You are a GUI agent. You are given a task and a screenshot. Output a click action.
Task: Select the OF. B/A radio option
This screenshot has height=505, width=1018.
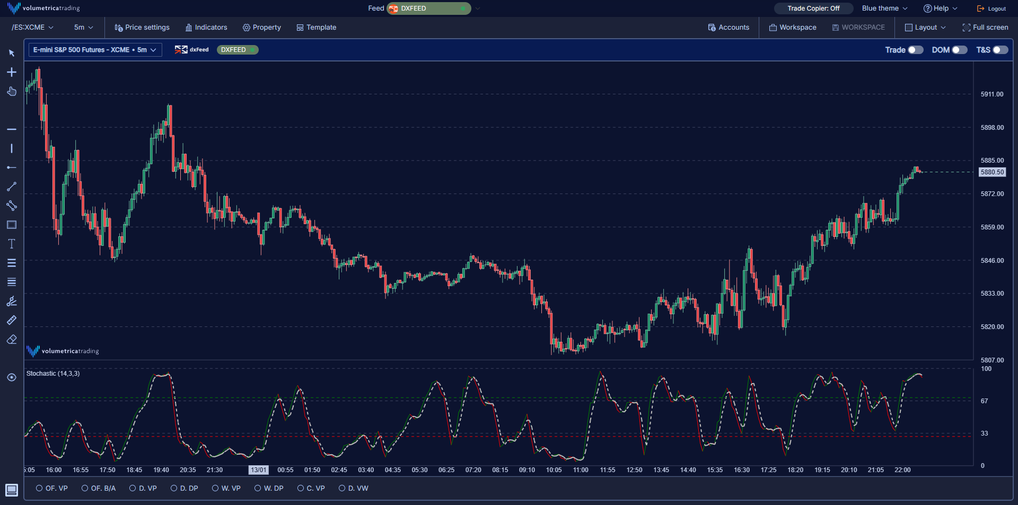(x=85, y=488)
